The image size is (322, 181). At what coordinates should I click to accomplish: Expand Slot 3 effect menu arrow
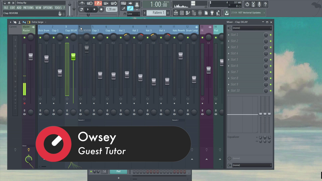pos(229,47)
